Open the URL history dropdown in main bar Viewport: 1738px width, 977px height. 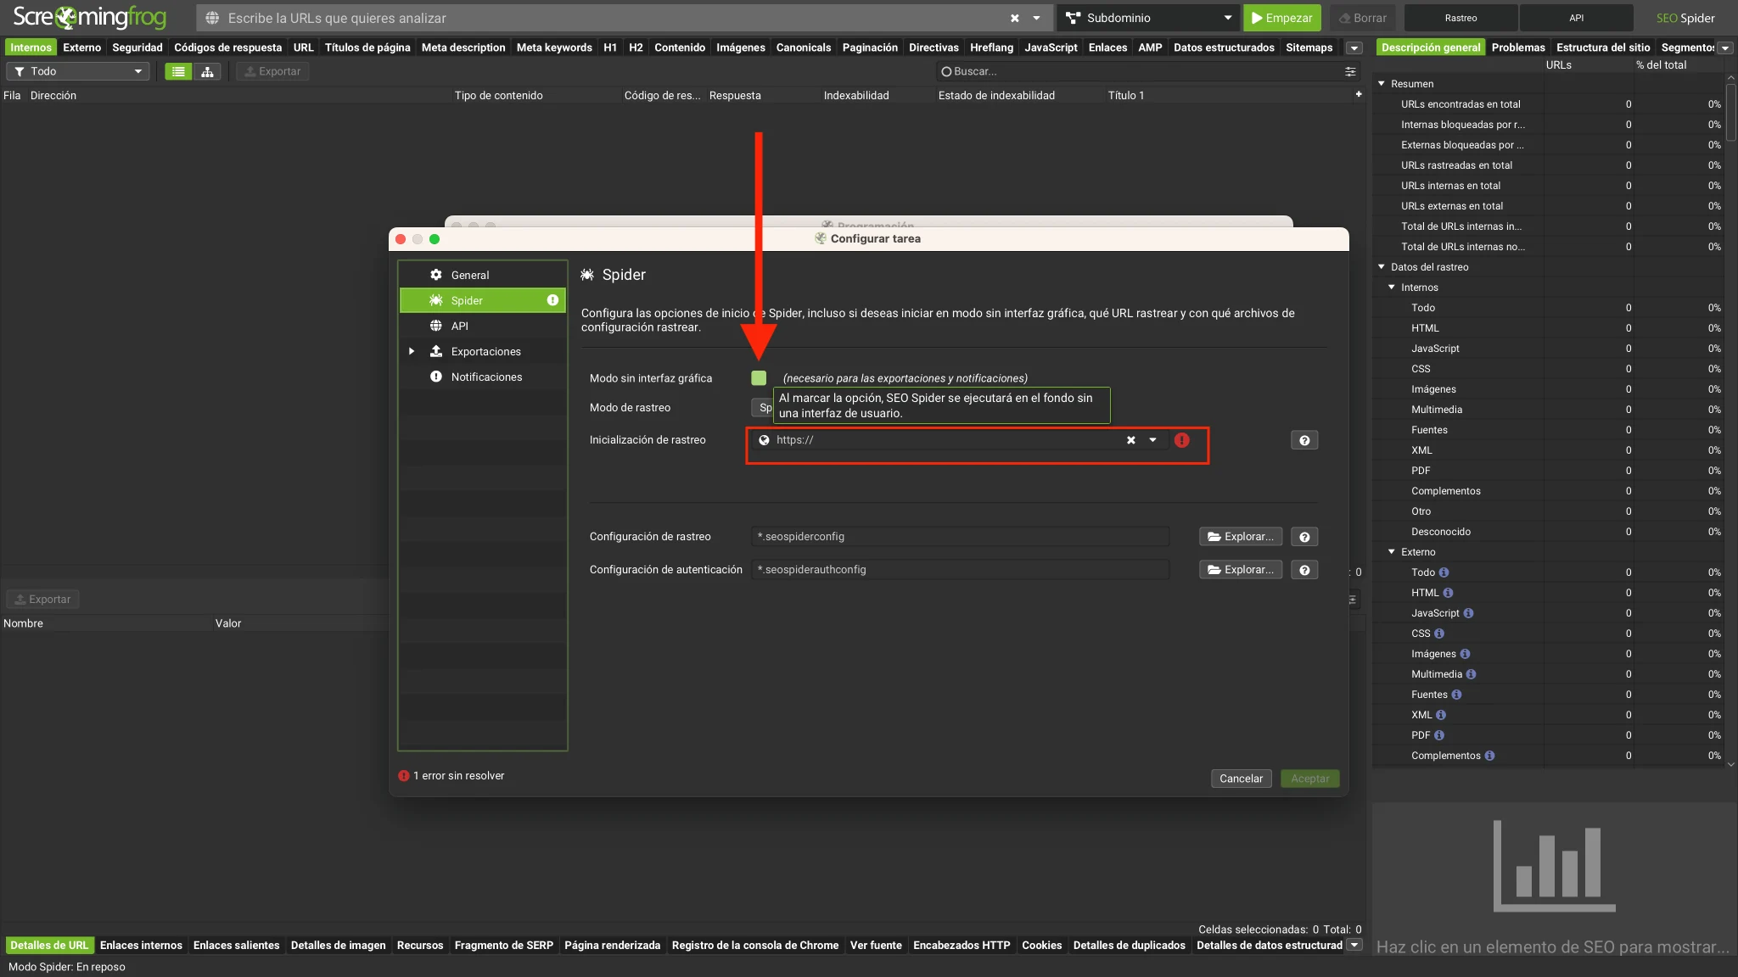1036,18
